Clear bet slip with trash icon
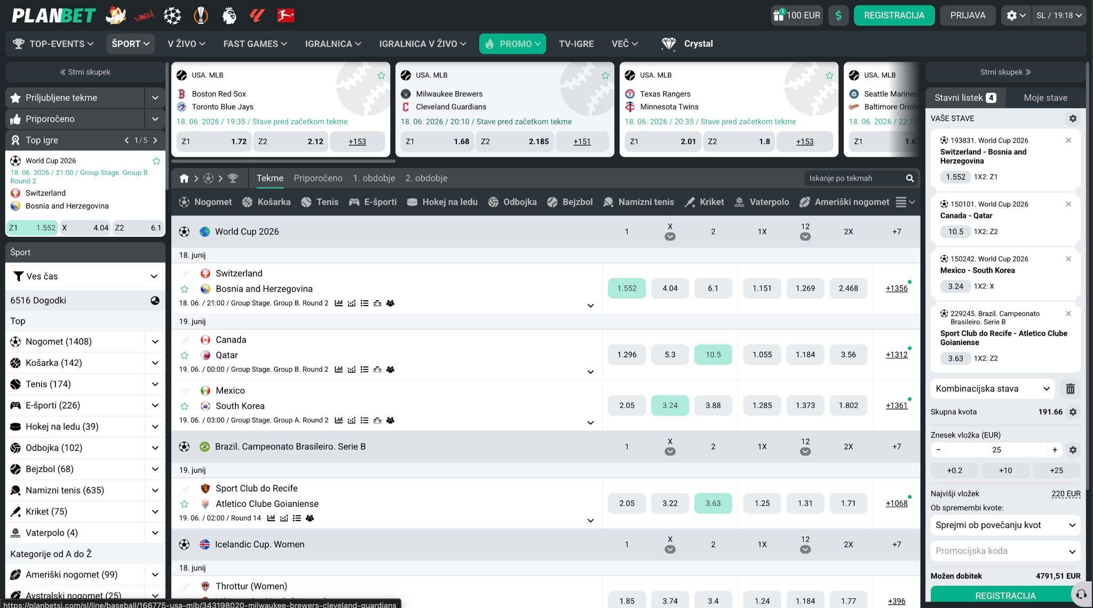Image resolution: width=1093 pixels, height=608 pixels. pos(1070,389)
